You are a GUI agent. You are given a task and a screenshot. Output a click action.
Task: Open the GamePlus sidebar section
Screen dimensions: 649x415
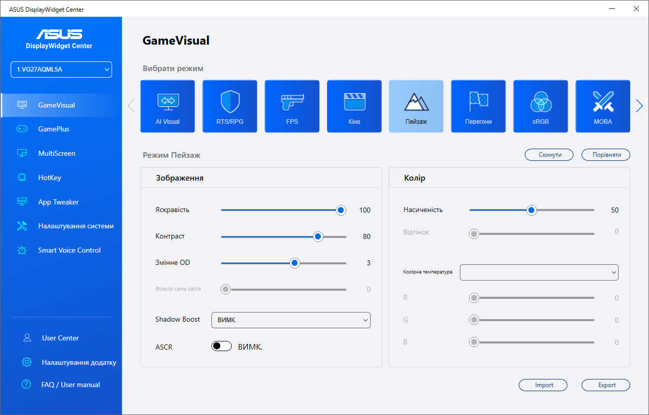(x=54, y=129)
